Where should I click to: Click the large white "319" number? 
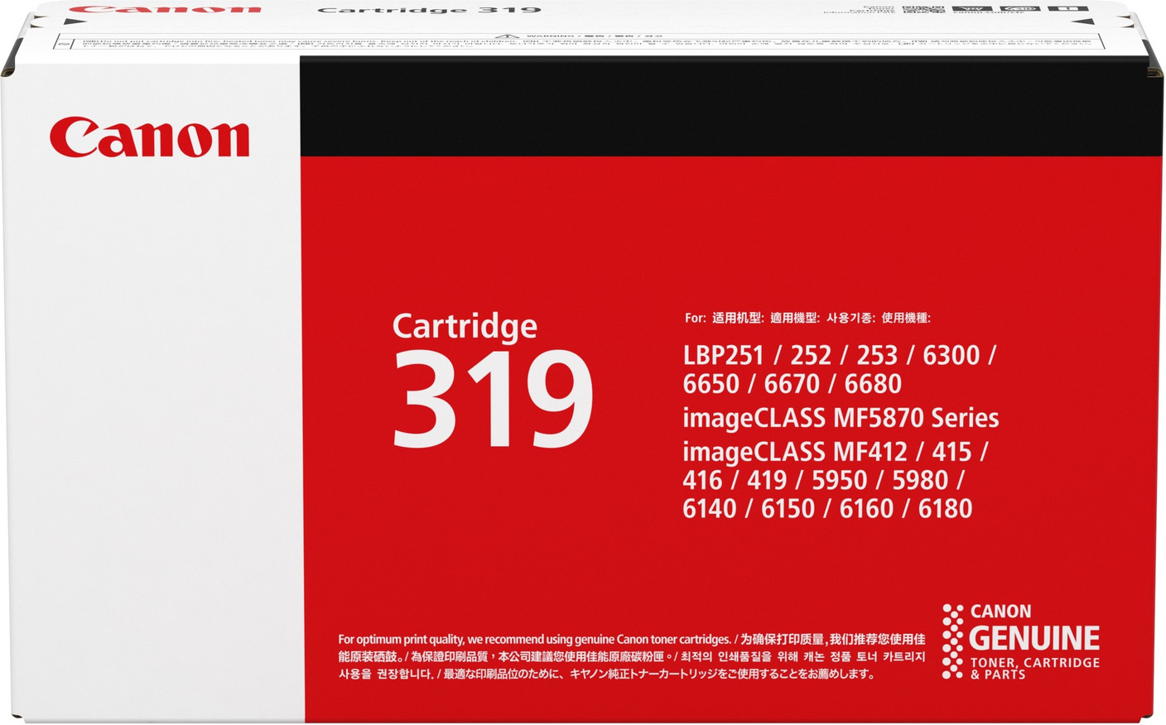[x=493, y=400]
